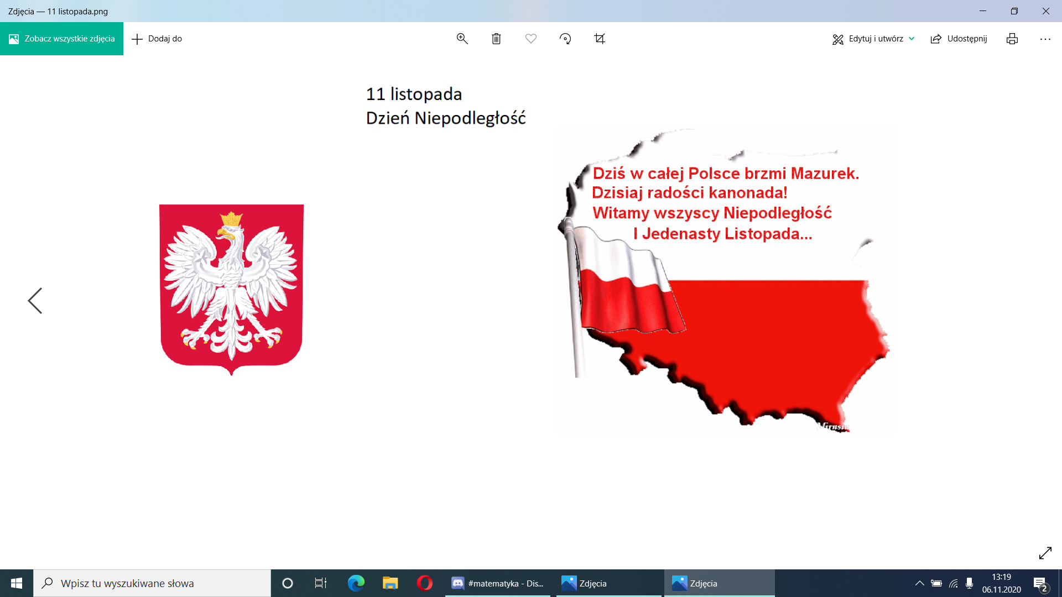Open the Task View taskbar icon
The width and height of the screenshot is (1062, 597).
tap(320, 583)
